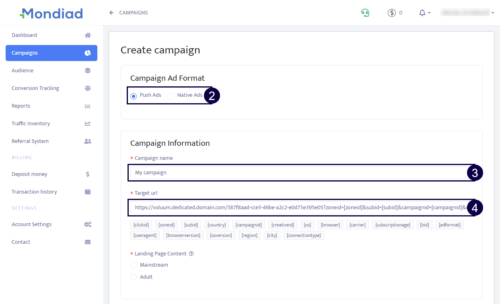Click the Dashboard home icon in sidebar
Image resolution: width=500 pixels, height=304 pixels.
coord(88,35)
